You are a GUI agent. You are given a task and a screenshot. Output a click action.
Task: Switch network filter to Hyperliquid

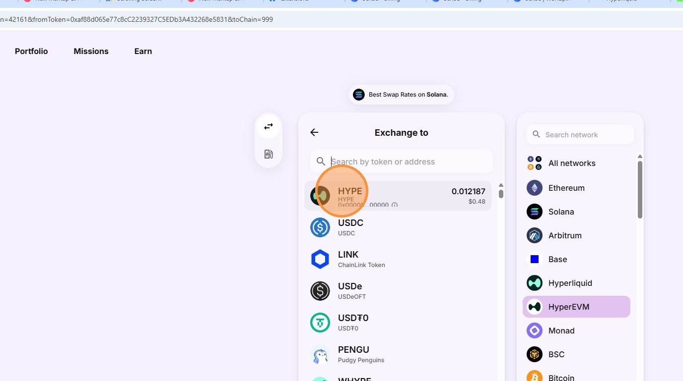[570, 283]
